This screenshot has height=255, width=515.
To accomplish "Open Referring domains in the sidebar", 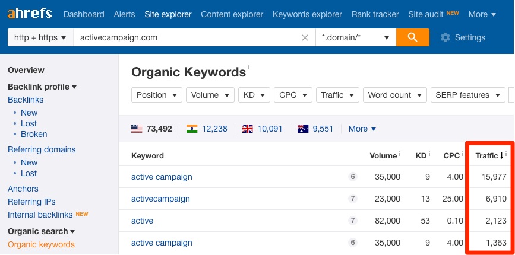I will point(42,149).
